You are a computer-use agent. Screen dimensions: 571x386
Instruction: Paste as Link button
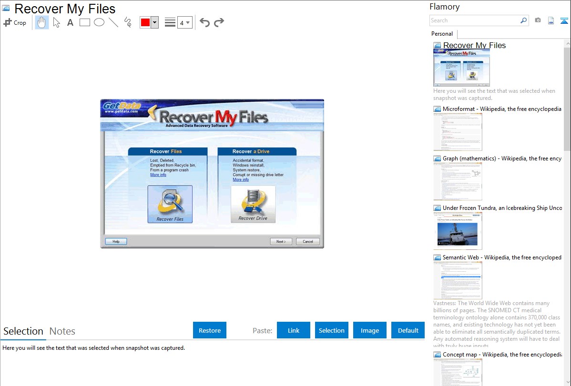point(294,330)
